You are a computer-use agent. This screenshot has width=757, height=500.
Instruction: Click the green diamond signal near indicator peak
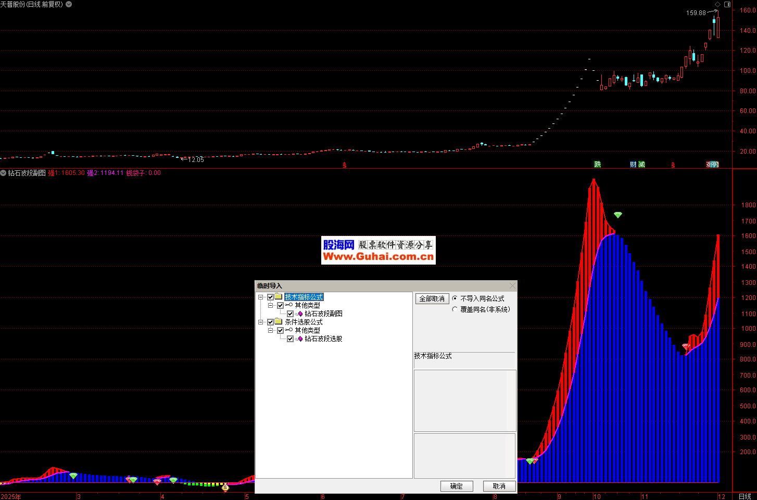618,215
